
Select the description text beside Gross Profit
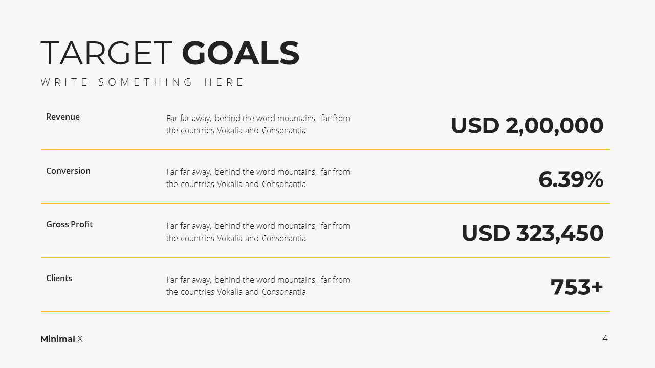tap(258, 232)
